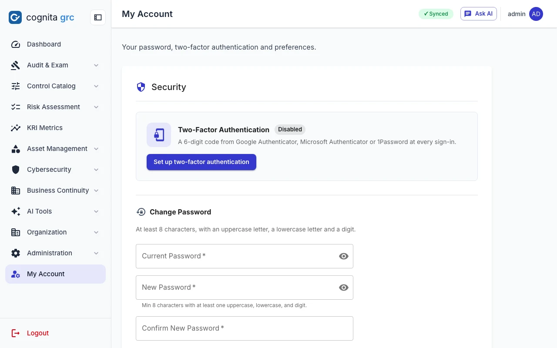Click the Audit & Exam gavel icon
This screenshot has height=348, width=557.
[16, 65]
